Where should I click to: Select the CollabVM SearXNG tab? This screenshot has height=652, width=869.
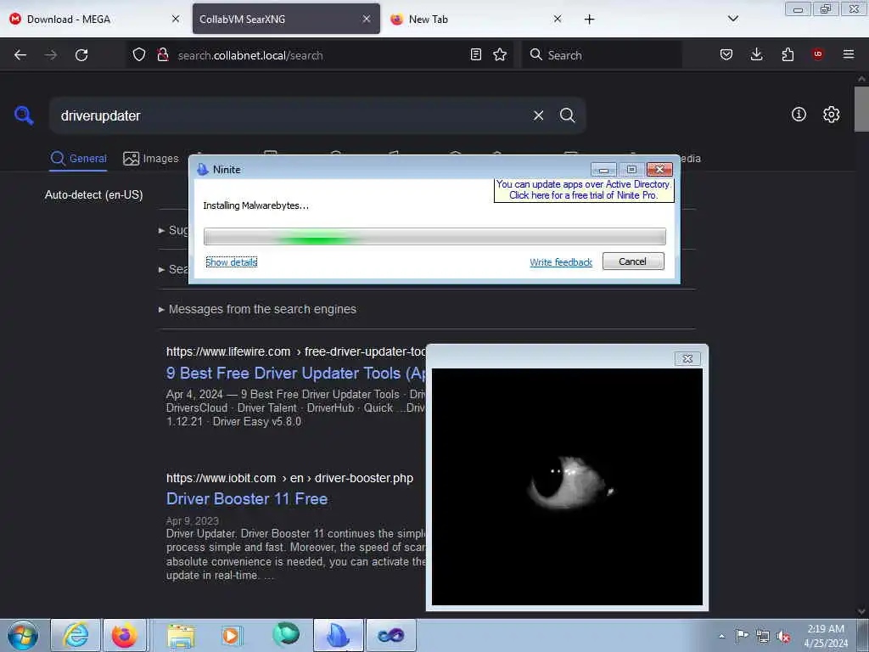(286, 19)
